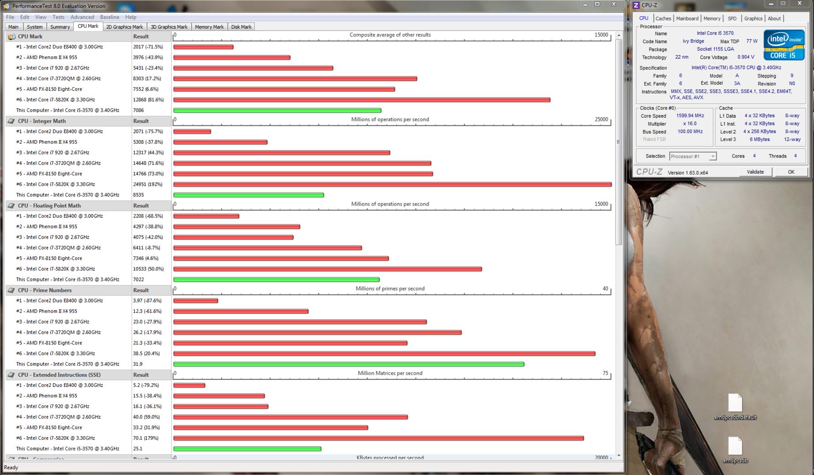Click the Intel Core i5 logo in CPU-Z
Image resolution: width=814 pixels, height=475 pixels.
click(784, 45)
